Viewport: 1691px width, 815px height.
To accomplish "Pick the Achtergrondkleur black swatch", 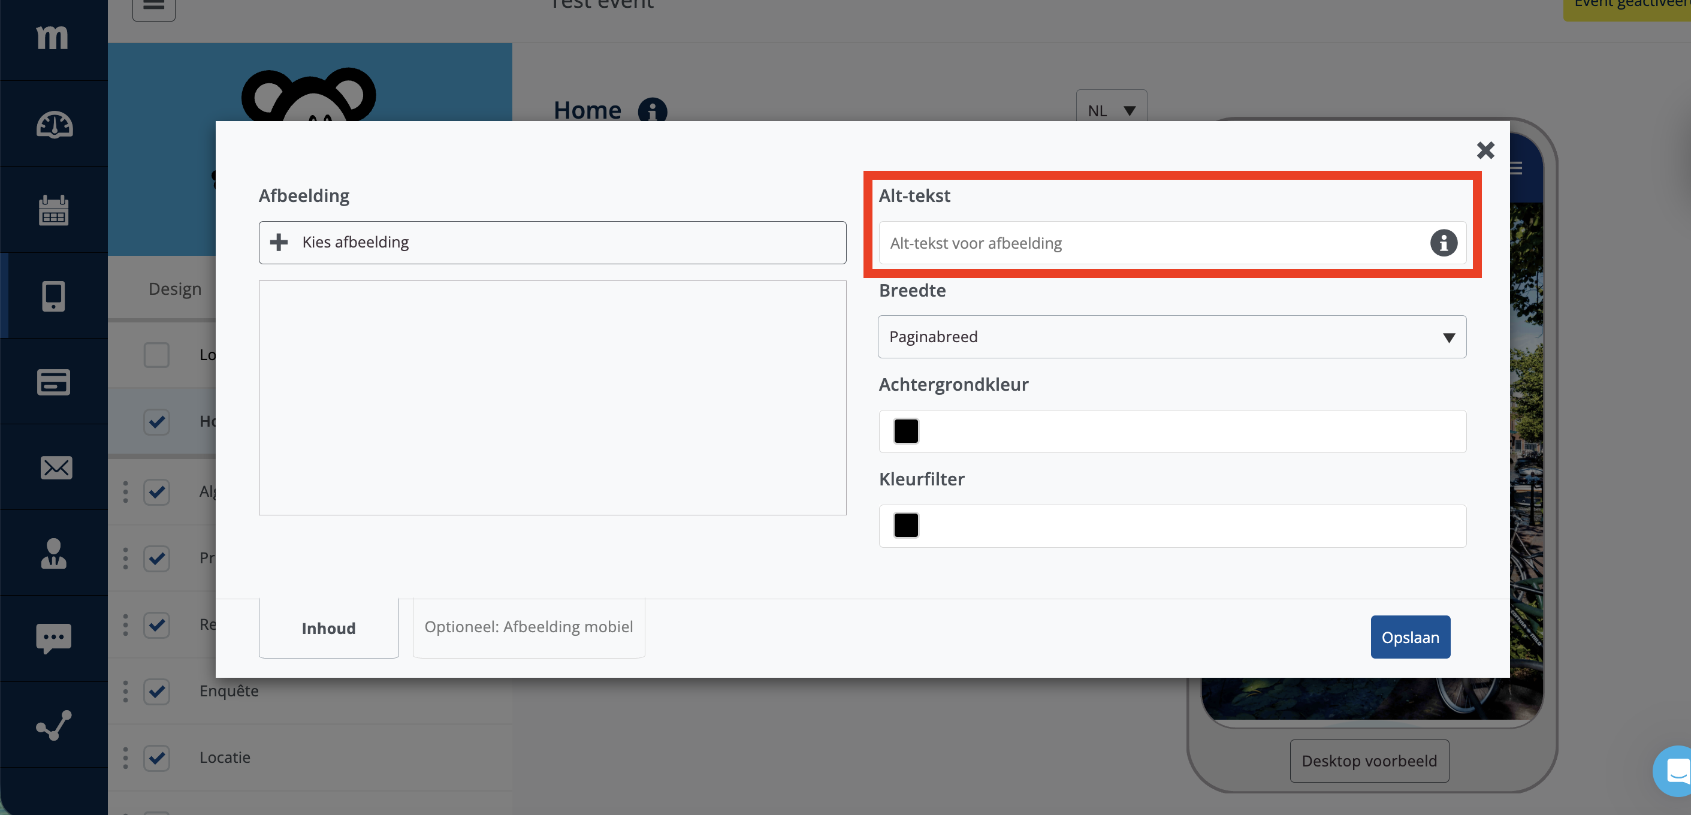I will (906, 431).
